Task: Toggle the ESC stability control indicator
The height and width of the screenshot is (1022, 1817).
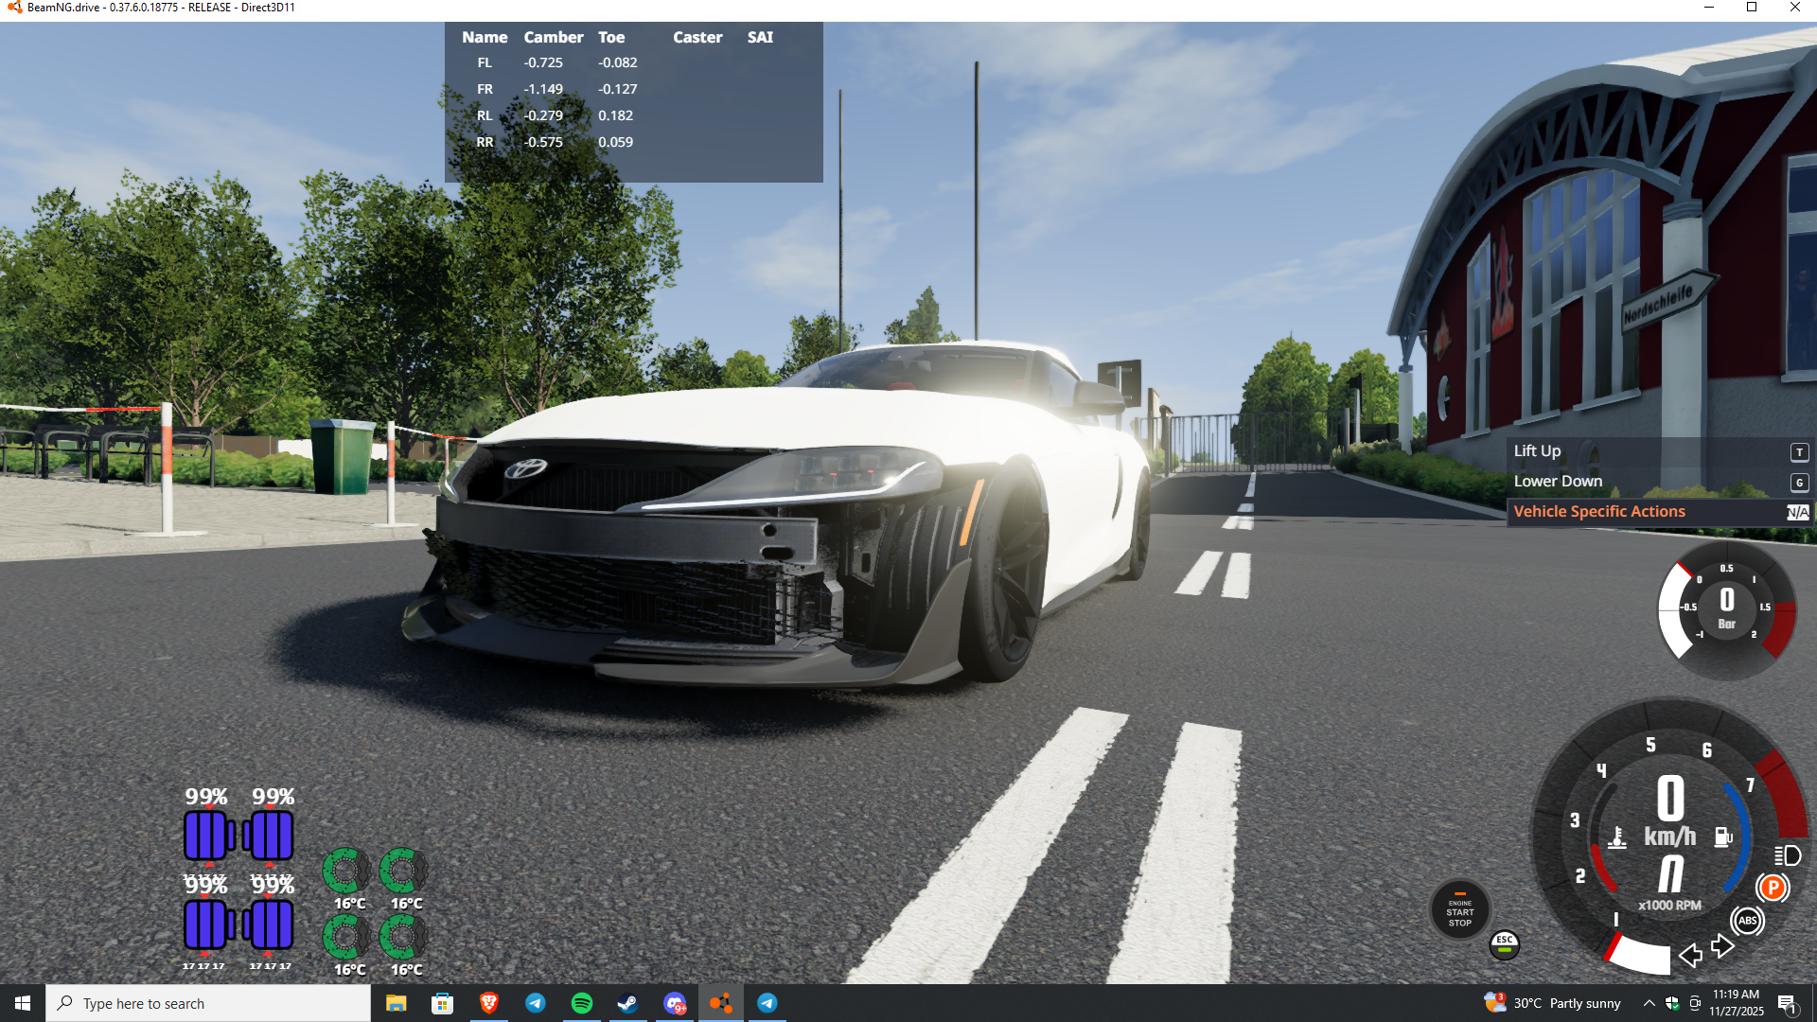Action: 1504,943
